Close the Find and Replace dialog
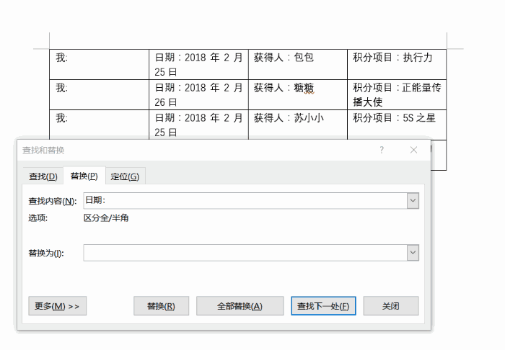Screen dimensions: 505x350 point(413,150)
